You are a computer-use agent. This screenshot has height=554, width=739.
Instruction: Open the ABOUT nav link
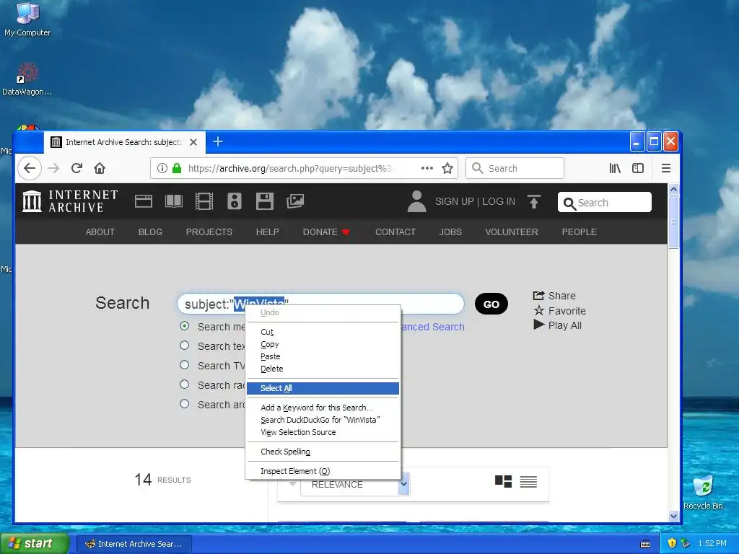pyautogui.click(x=100, y=232)
